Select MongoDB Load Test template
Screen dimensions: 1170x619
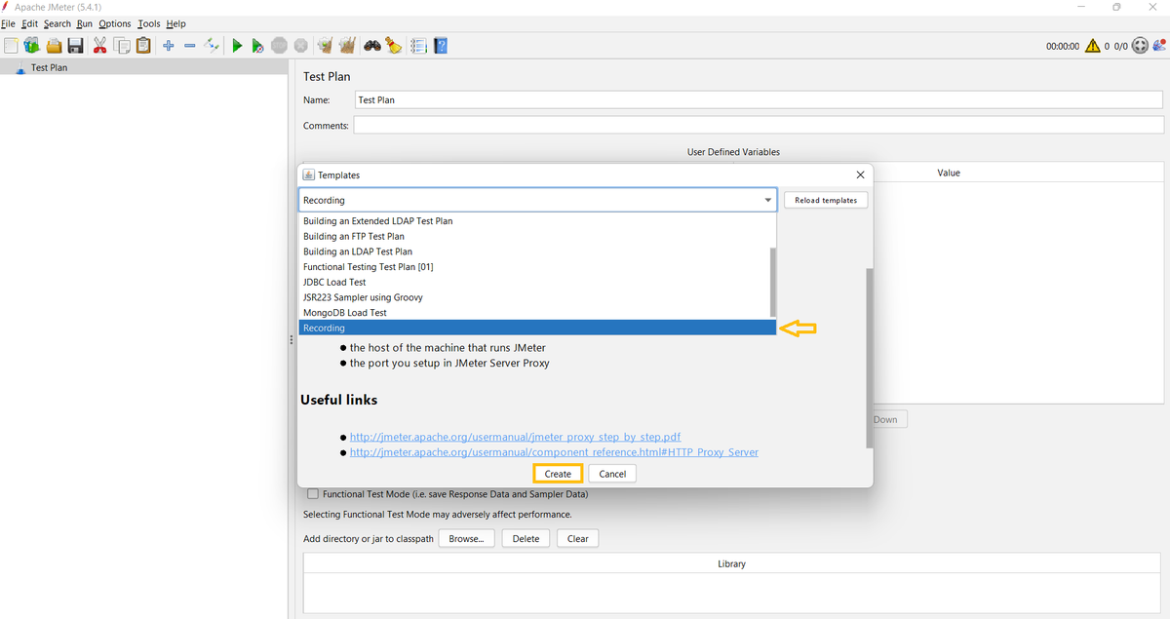pos(537,313)
